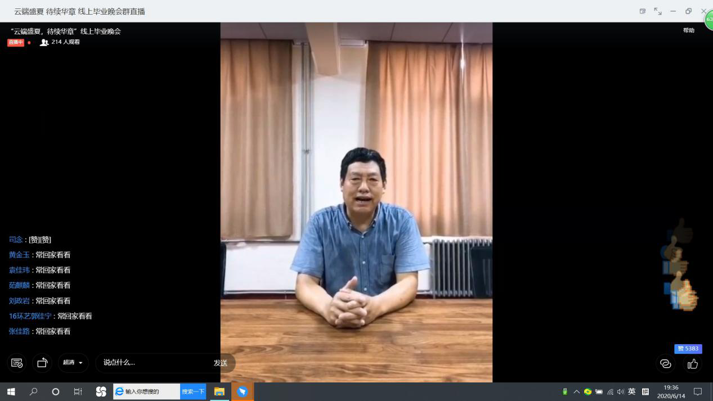Click the 赞 5383 like count badge
This screenshot has height=401, width=713.
(x=688, y=349)
